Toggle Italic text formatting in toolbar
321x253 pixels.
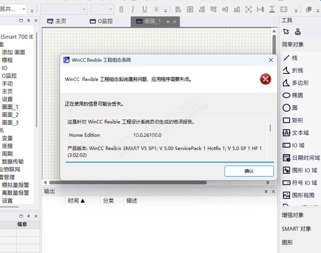pyautogui.click(x=133, y=10)
